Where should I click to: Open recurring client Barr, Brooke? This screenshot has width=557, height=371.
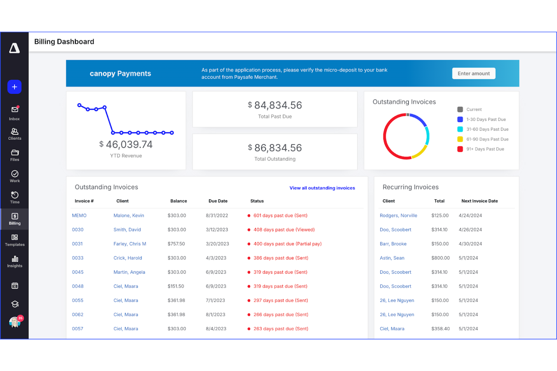point(393,244)
